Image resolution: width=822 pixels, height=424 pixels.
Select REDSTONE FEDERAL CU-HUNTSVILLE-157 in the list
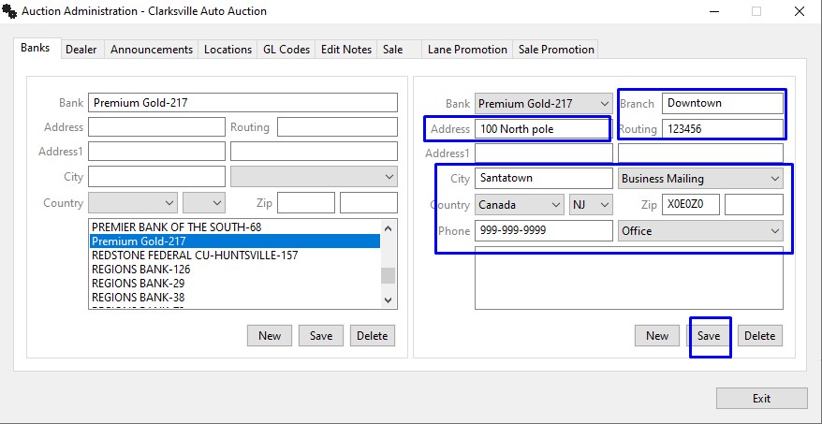[x=195, y=256]
